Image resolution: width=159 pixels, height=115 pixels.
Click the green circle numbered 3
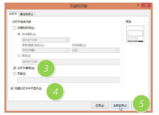46,69
